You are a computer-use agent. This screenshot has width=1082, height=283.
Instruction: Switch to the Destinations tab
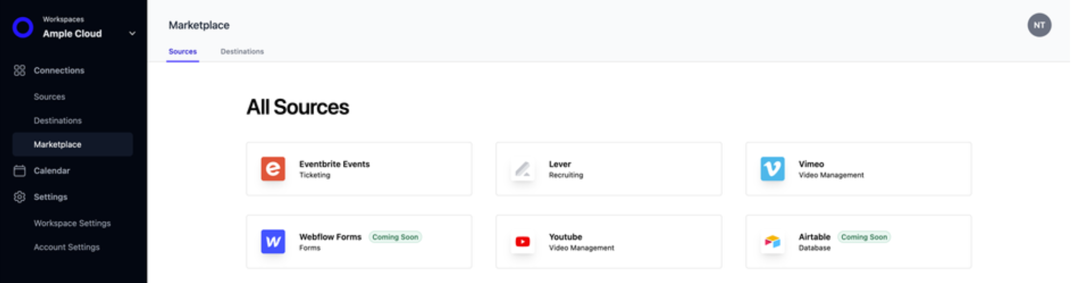(242, 52)
